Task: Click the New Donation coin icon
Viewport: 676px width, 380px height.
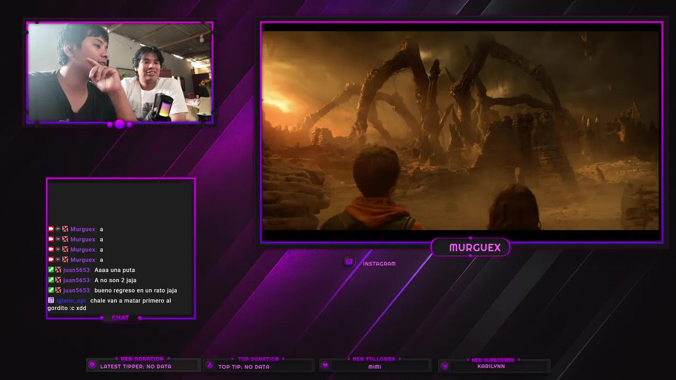Action: [x=92, y=365]
